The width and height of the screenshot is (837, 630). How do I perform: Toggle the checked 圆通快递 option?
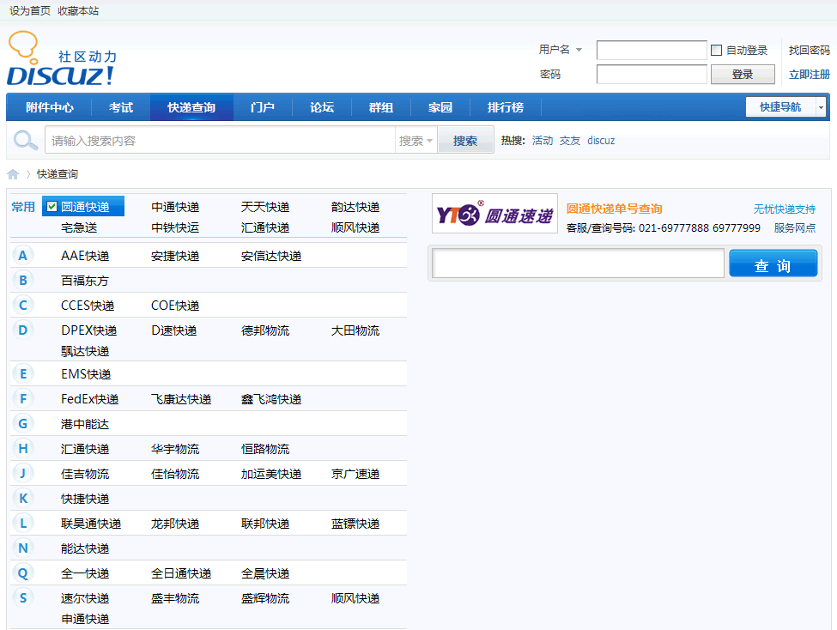point(83,207)
